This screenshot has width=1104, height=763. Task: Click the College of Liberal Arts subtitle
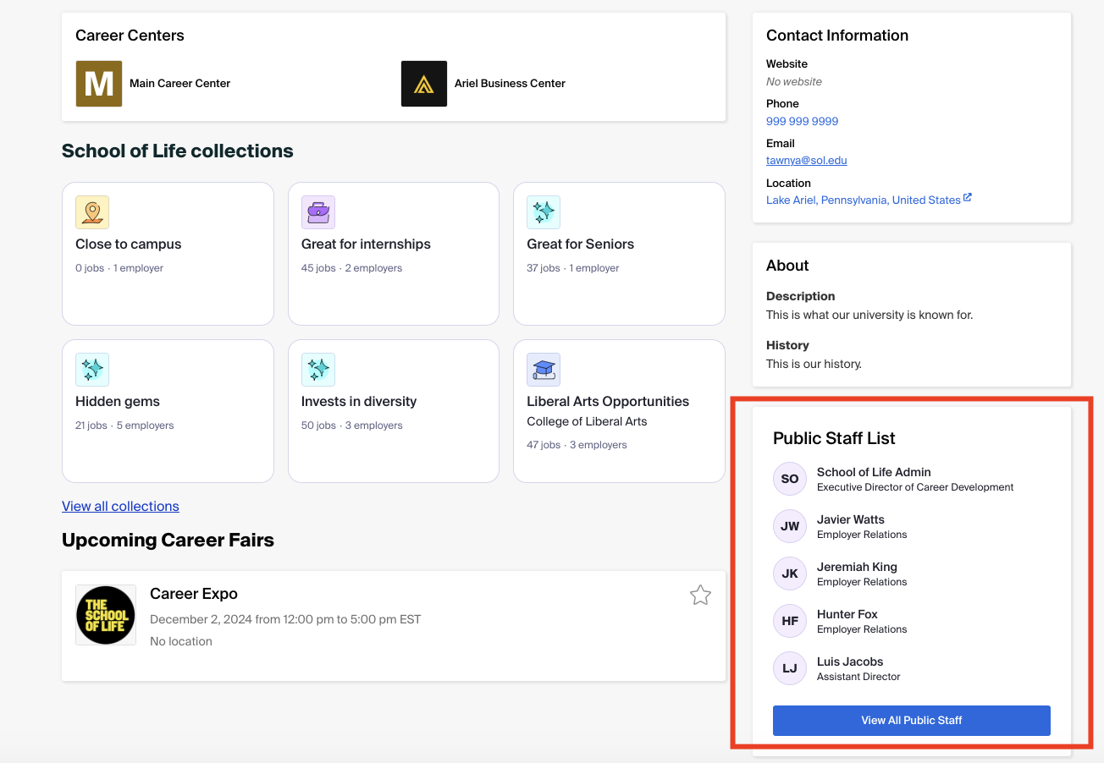587,421
